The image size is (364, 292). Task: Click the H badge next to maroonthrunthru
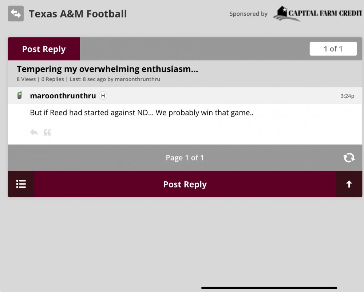[103, 96]
